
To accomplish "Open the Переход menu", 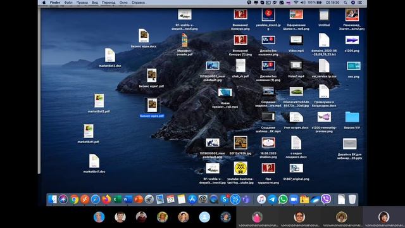I will (108, 3).
